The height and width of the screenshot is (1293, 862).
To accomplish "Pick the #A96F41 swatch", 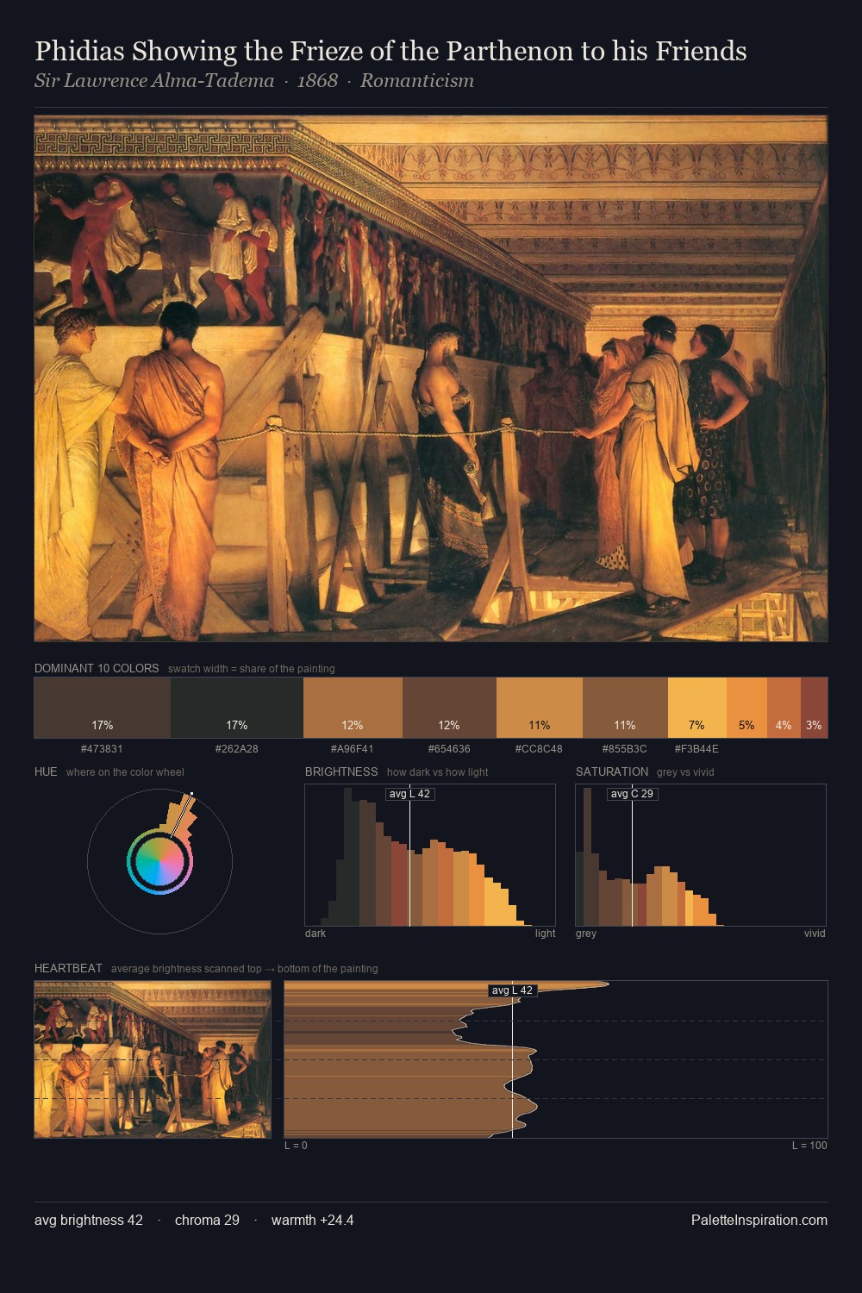I will [353, 708].
